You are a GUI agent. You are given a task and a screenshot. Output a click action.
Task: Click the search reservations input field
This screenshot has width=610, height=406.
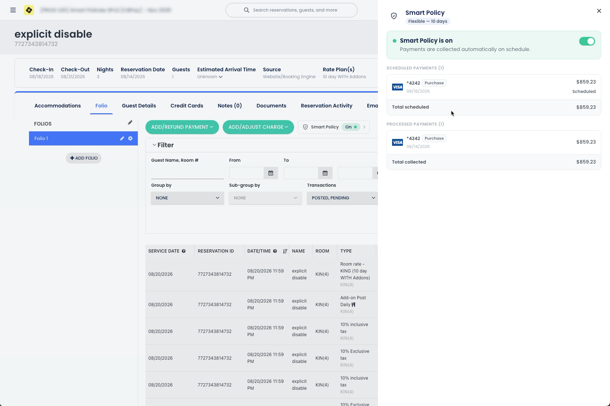click(292, 10)
